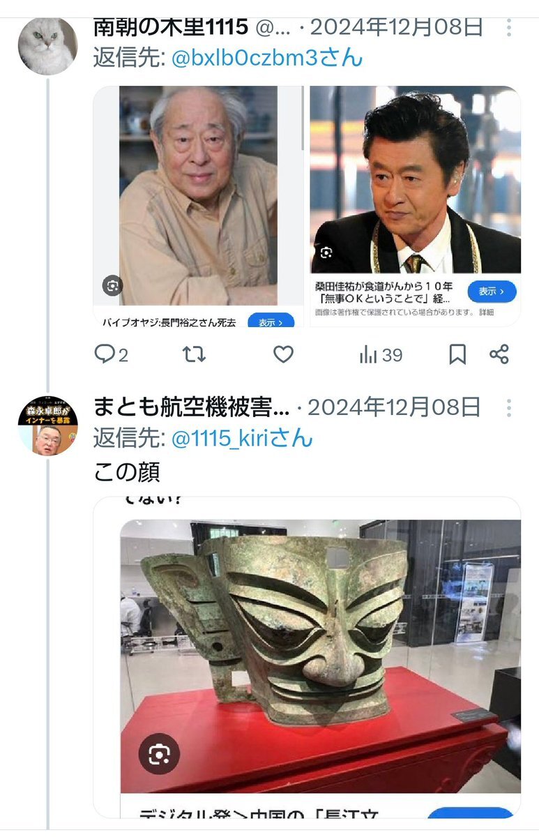Open reply comments on first tweet
Viewport: 539px width, 837px height.
112,354
